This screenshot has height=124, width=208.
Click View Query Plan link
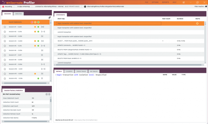click(86, 120)
